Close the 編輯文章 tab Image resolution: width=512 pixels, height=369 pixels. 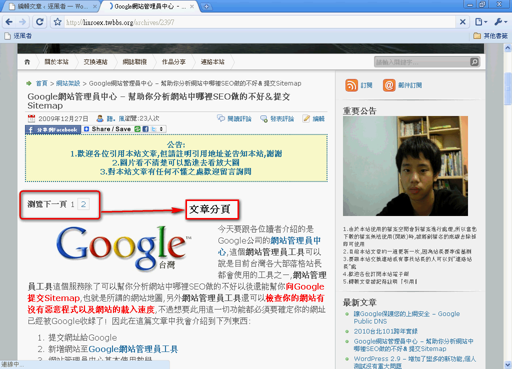[94, 6]
